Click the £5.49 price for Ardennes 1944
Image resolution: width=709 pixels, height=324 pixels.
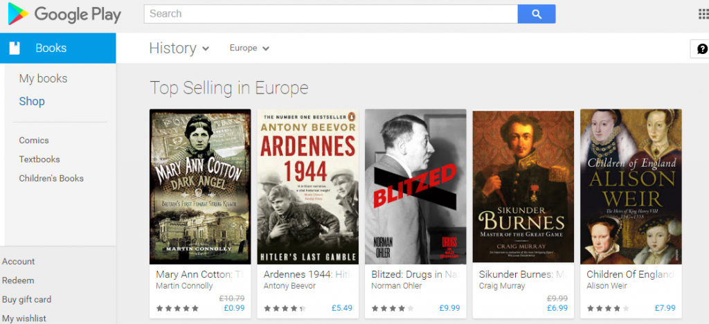(342, 308)
